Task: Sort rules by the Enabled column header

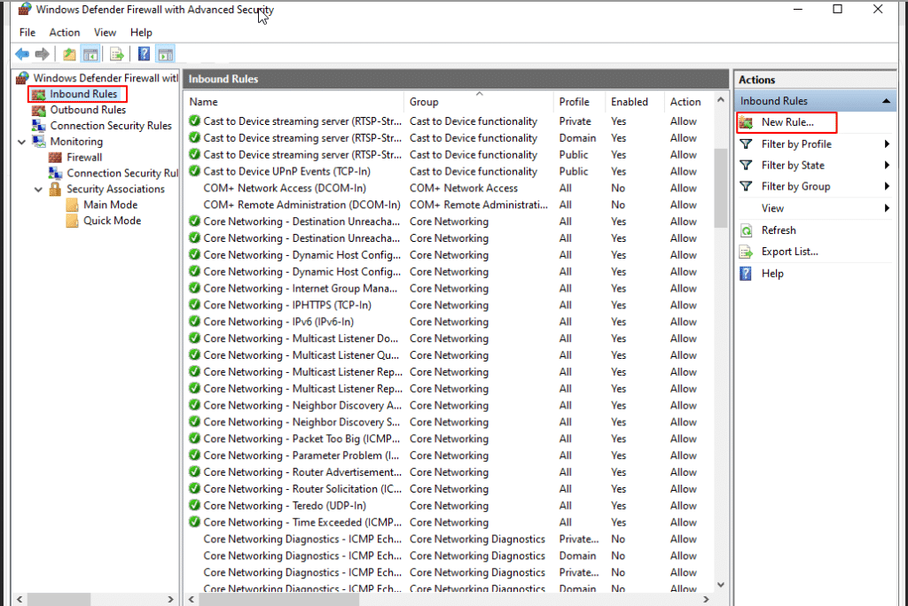Action: point(629,102)
